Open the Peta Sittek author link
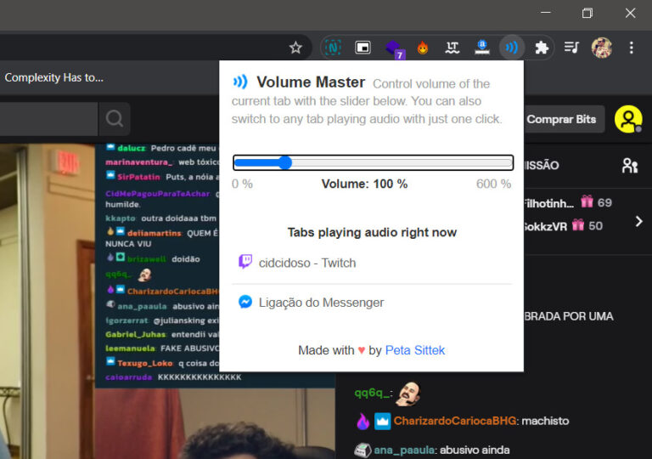 coord(415,350)
